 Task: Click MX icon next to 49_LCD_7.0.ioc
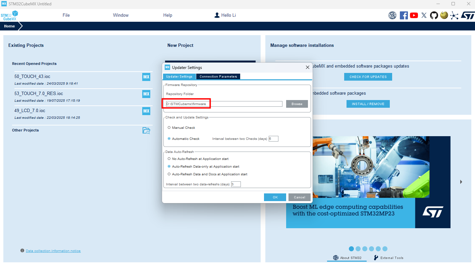[146, 111]
